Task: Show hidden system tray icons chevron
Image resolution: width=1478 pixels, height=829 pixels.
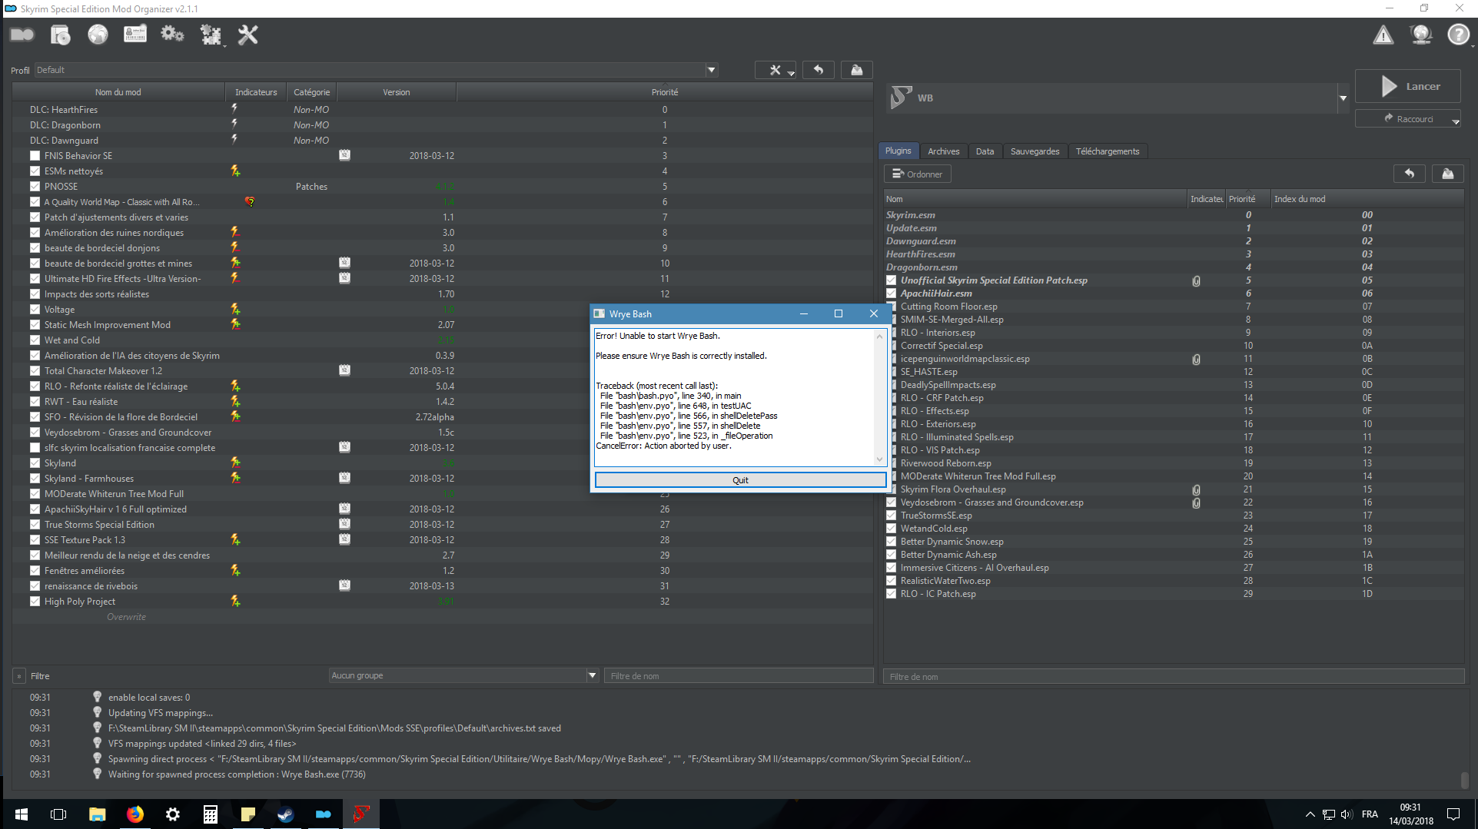Action: [1310, 814]
